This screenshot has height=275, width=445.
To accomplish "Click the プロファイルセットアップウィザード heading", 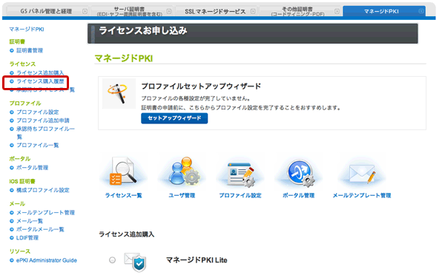I will (201, 86).
